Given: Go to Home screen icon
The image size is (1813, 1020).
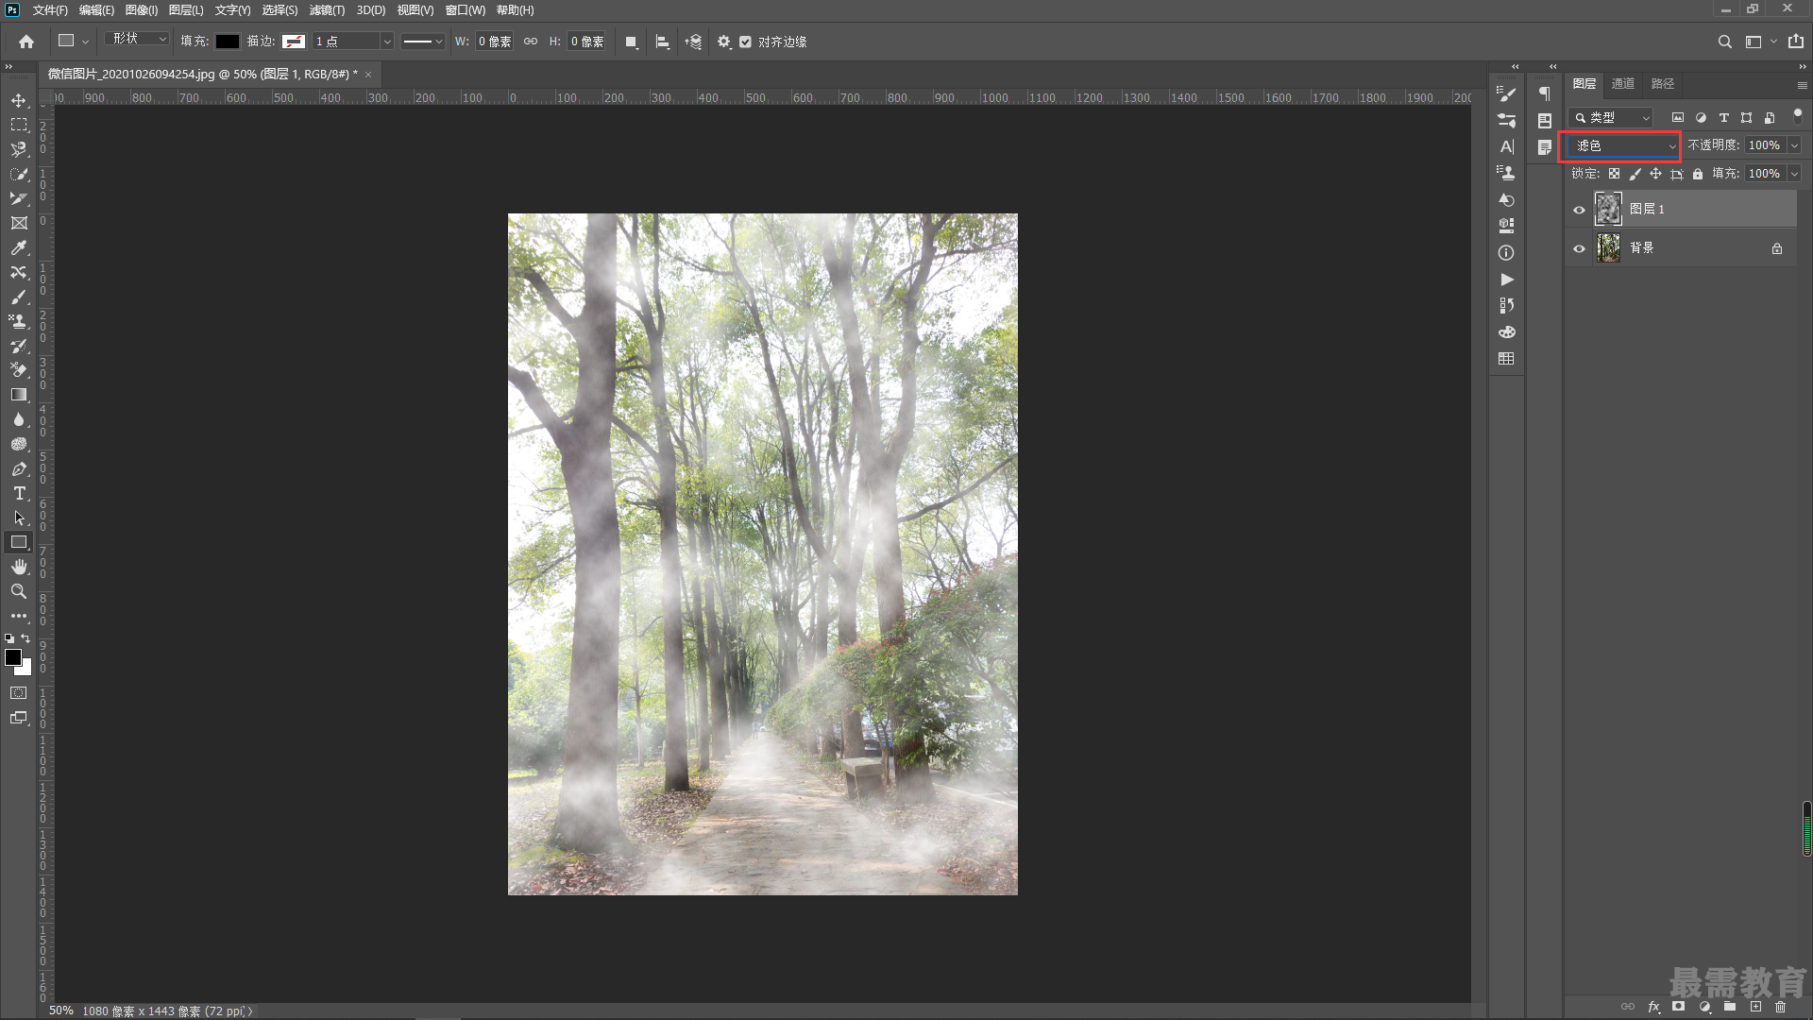Looking at the screenshot, I should pyautogui.click(x=26, y=42).
